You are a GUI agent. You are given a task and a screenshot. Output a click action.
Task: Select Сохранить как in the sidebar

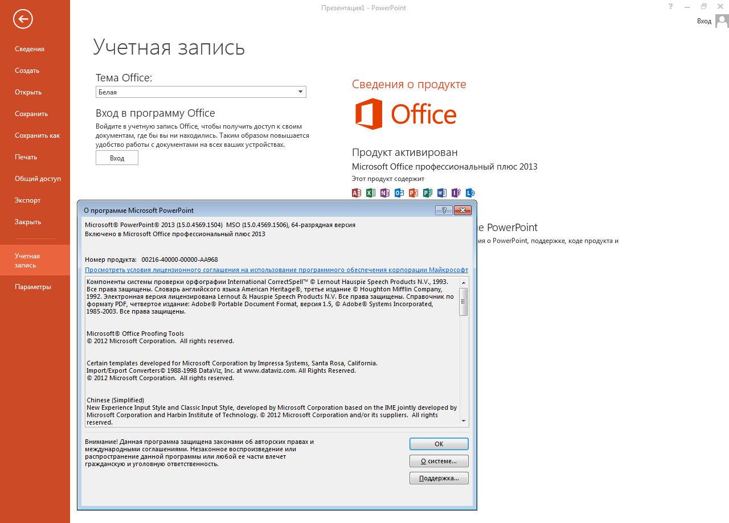[37, 135]
